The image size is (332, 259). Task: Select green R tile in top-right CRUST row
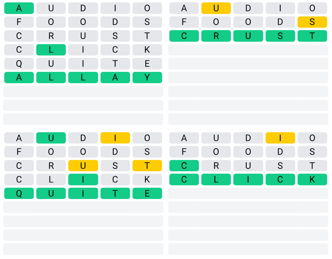tap(216, 36)
